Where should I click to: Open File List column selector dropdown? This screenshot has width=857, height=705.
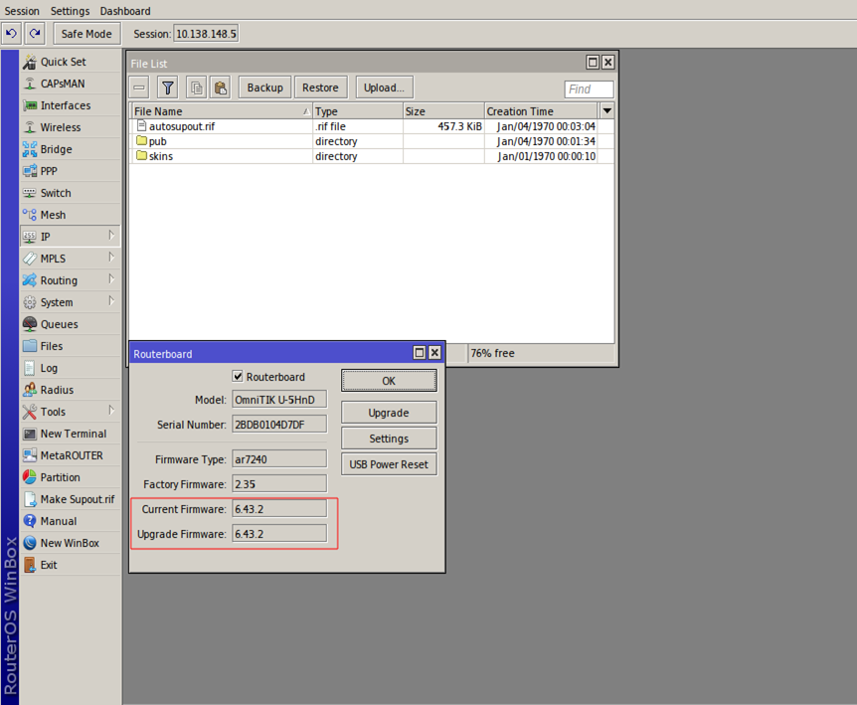pos(606,111)
